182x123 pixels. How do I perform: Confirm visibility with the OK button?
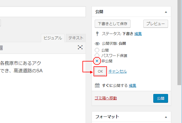100,71
